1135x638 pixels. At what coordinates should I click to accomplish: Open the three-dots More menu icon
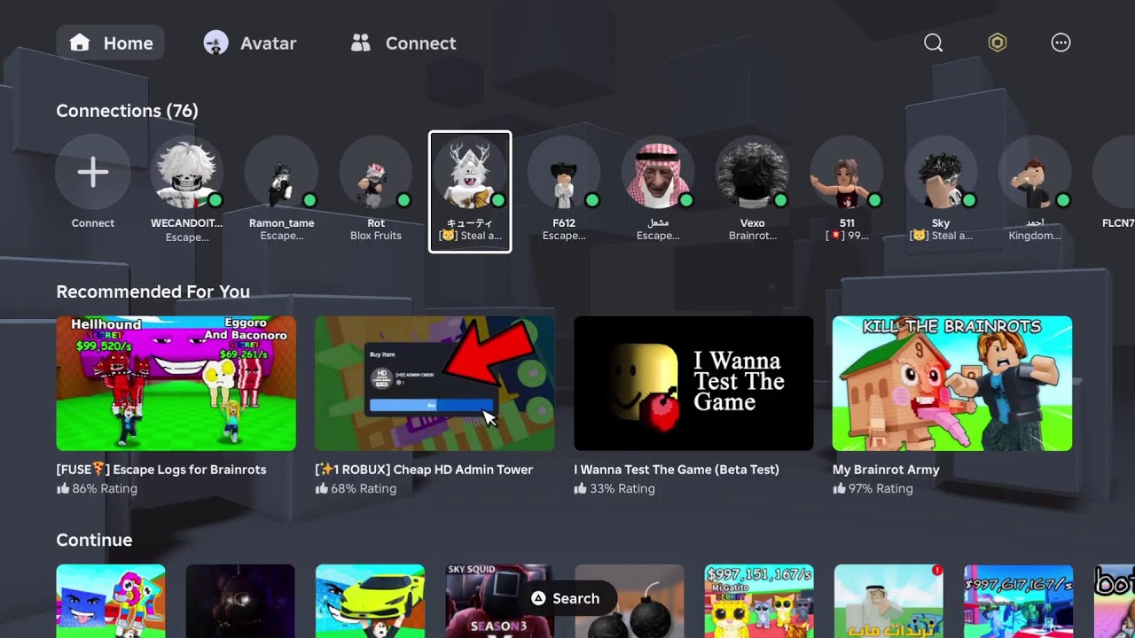1061,43
